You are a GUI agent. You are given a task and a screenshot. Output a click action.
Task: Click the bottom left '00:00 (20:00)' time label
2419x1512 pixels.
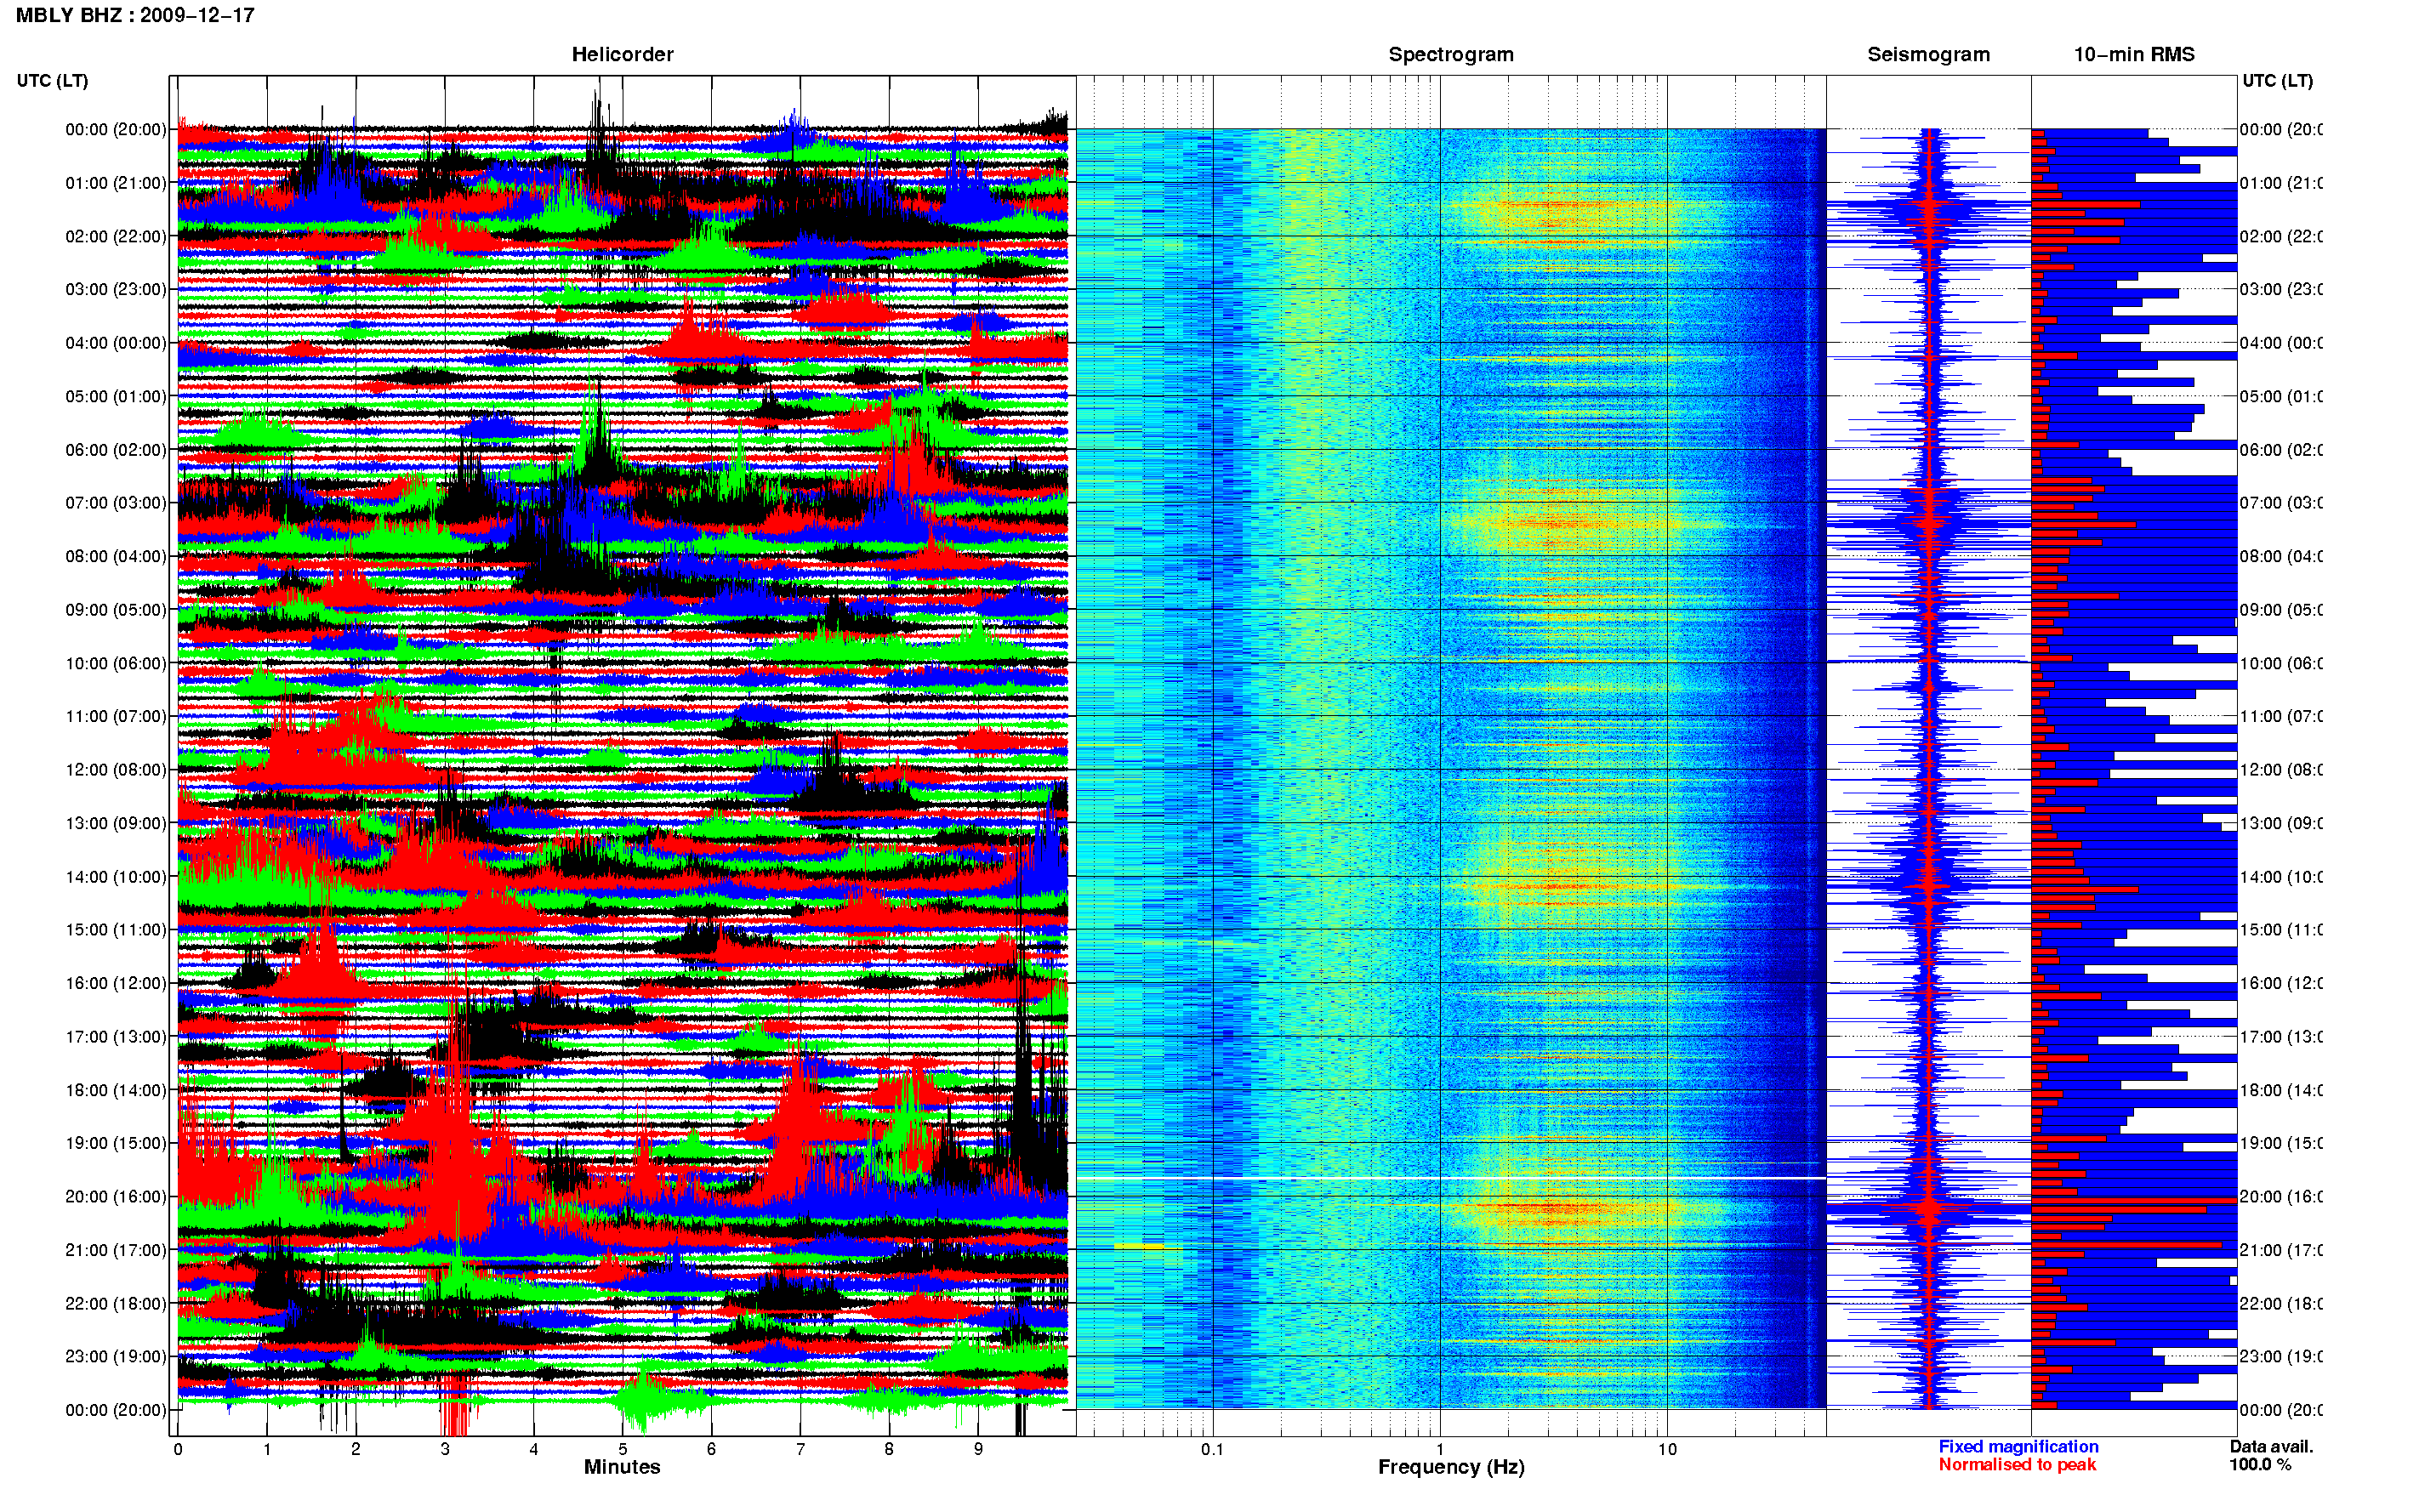pyautogui.click(x=116, y=1410)
